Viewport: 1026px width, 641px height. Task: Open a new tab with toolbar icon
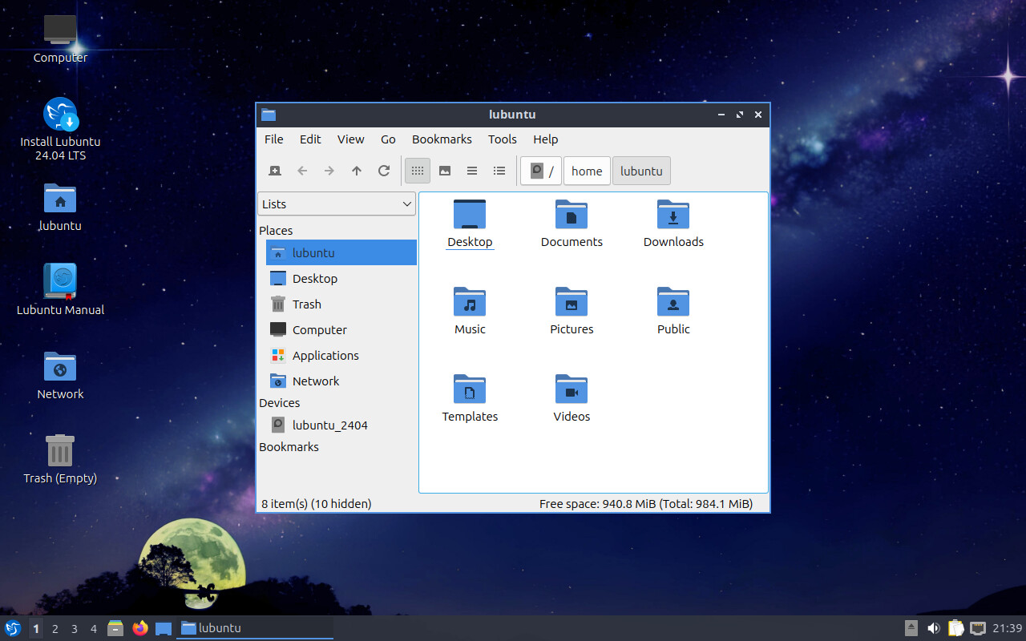pos(275,171)
